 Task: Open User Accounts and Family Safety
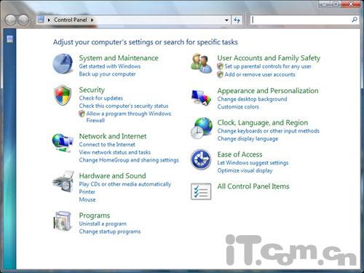tap(269, 58)
